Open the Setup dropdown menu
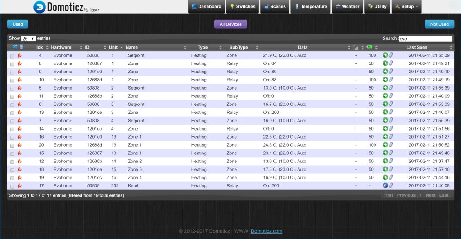Image resolution: width=461 pixels, height=239 pixels. [x=407, y=6]
